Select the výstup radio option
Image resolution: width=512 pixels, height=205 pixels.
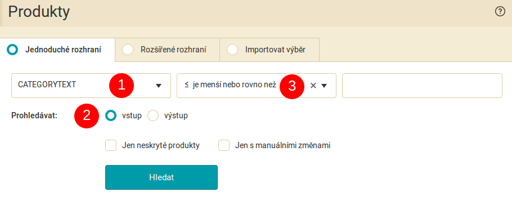click(153, 116)
